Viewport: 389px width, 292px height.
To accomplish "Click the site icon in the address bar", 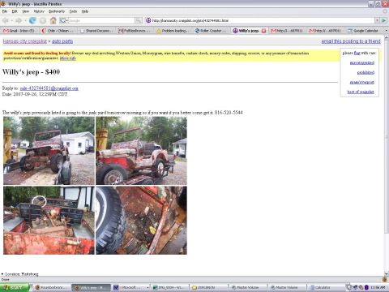I will [x=148, y=20].
